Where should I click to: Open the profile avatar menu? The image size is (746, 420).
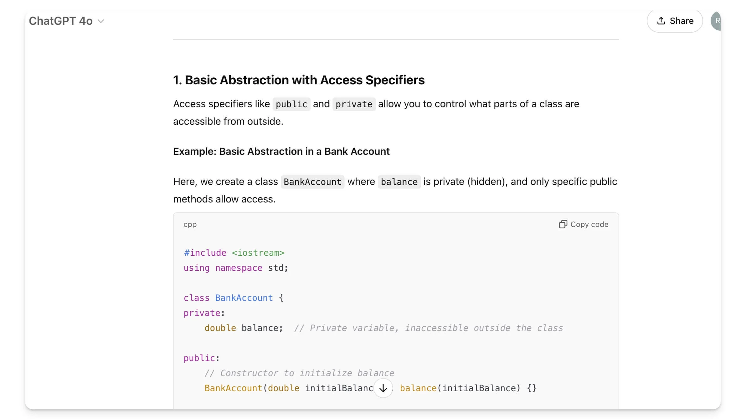716,21
